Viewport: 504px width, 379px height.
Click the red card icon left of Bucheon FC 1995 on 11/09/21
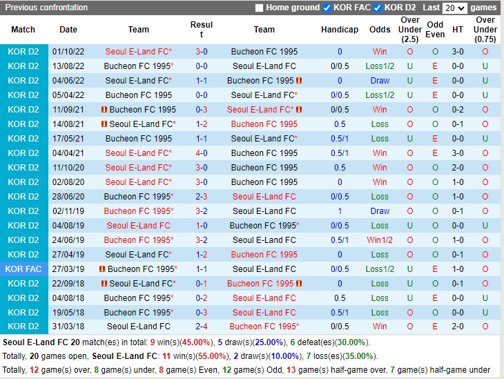[x=104, y=110]
